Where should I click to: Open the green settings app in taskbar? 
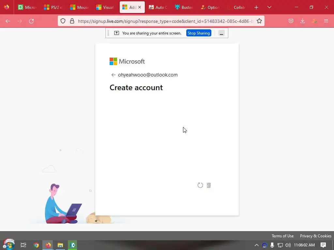point(72,245)
